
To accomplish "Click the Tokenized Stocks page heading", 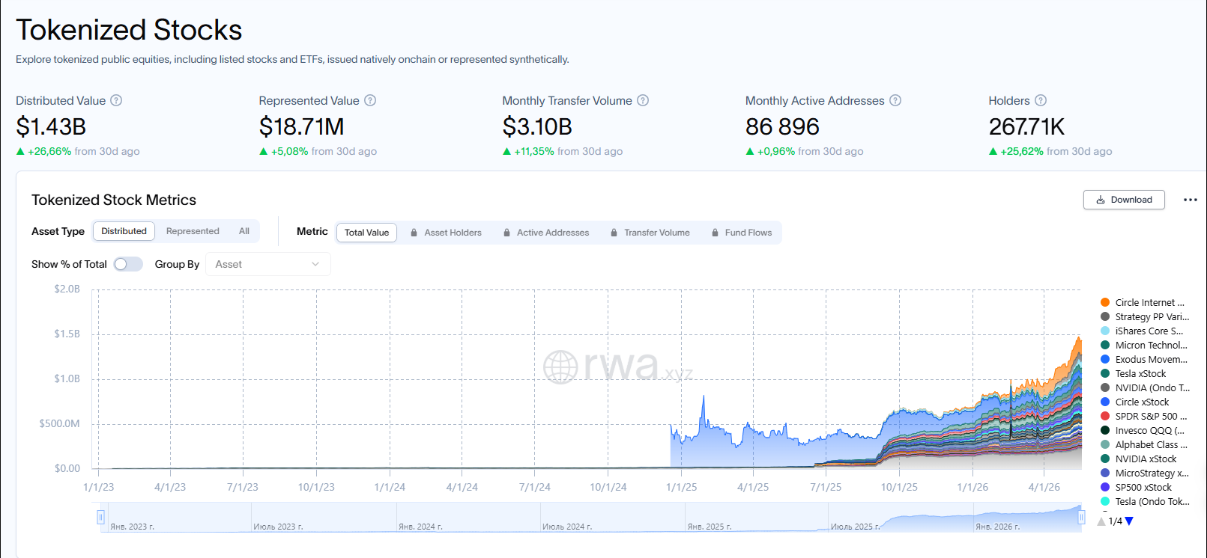I will coord(129,30).
